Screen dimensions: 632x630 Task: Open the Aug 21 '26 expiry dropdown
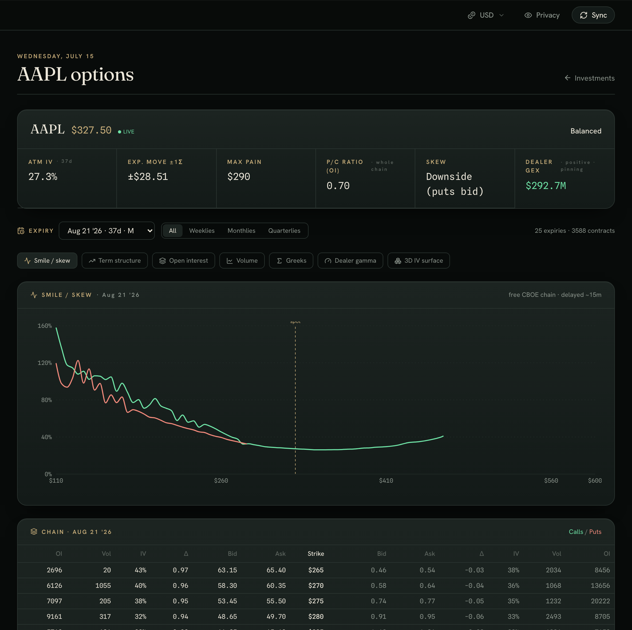click(107, 231)
